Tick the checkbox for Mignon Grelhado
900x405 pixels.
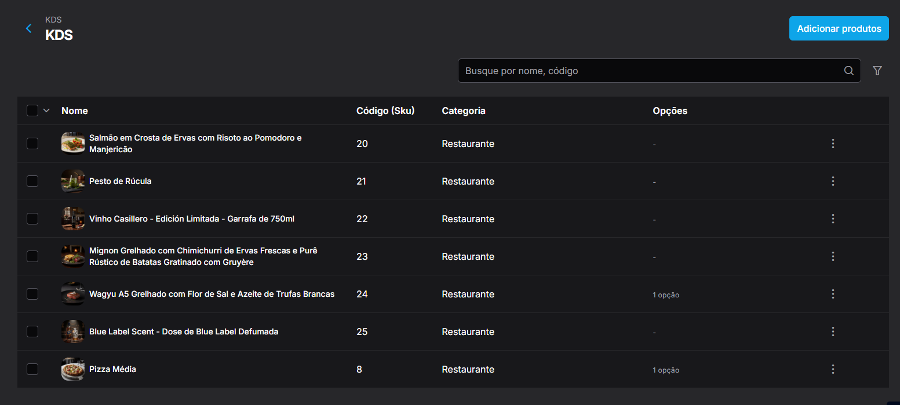32,256
